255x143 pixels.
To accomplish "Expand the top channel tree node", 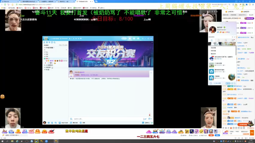I will pos(45,48).
